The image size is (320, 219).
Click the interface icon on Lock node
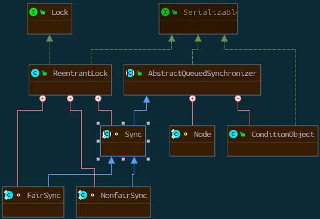point(33,12)
